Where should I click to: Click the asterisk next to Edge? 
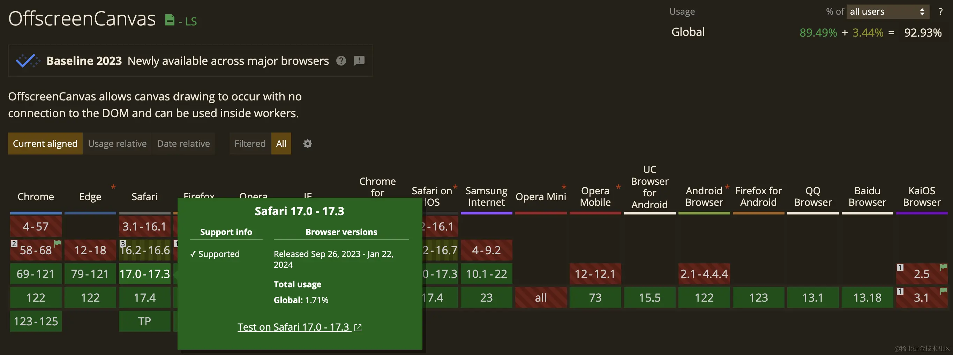(113, 187)
